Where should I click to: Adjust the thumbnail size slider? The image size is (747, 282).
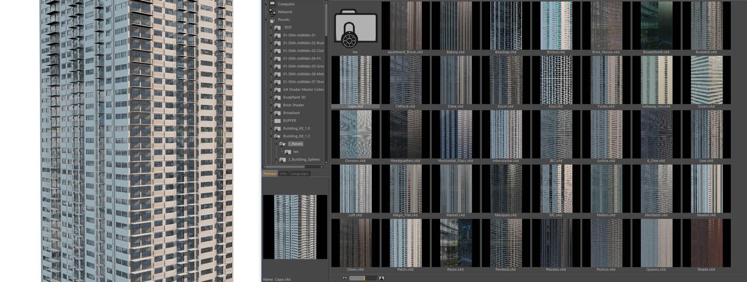point(362,278)
